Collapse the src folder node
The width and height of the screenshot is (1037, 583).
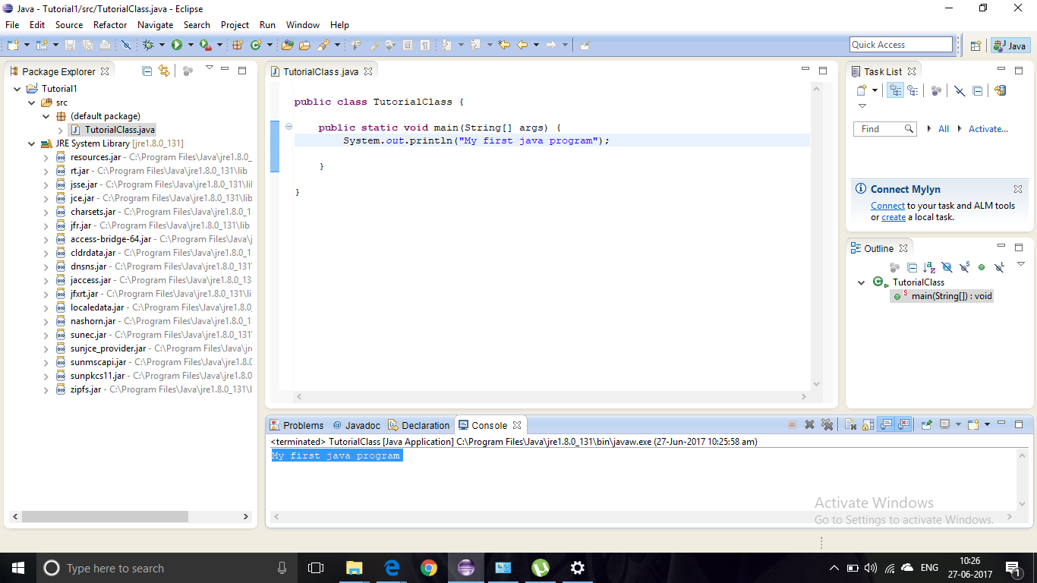[32, 102]
